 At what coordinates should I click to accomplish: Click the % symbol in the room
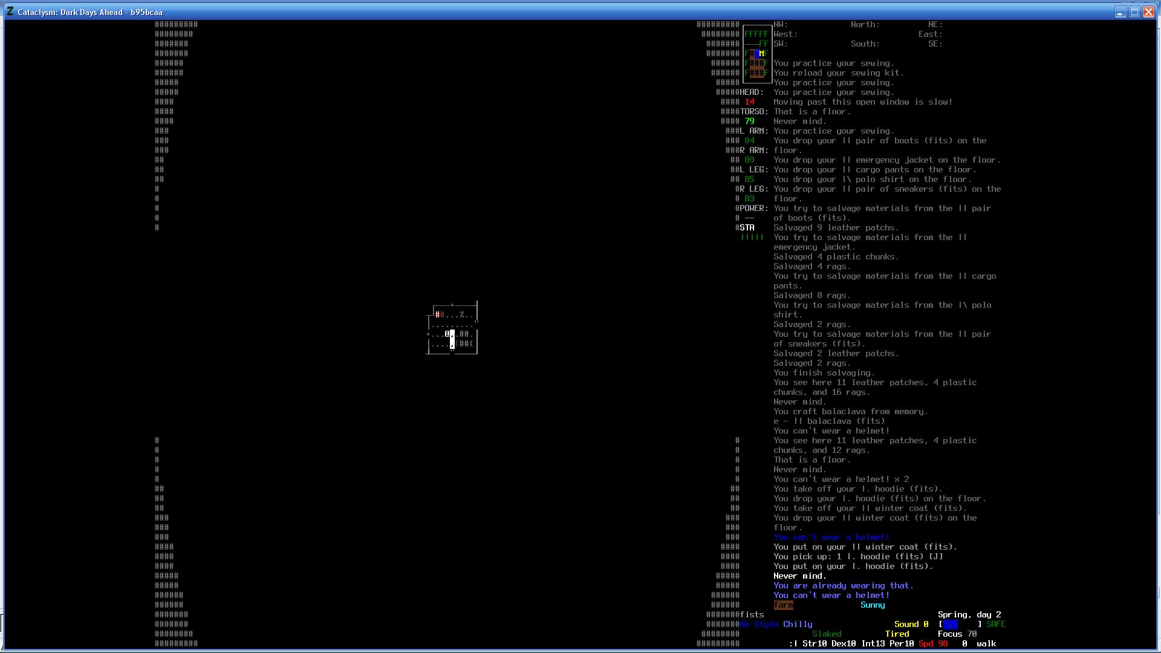[461, 314]
